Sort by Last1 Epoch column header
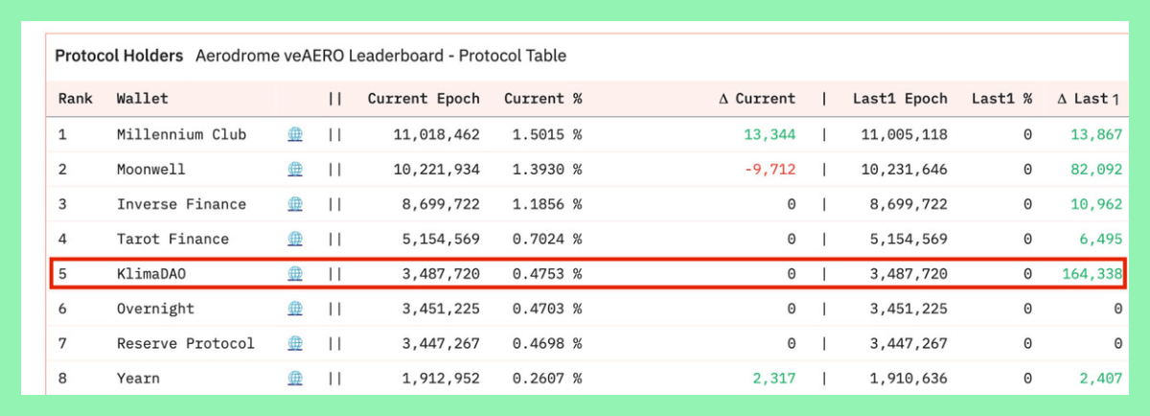1150x416 pixels. click(900, 99)
